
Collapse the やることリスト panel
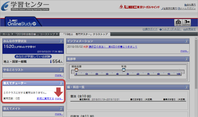tap(61, 70)
